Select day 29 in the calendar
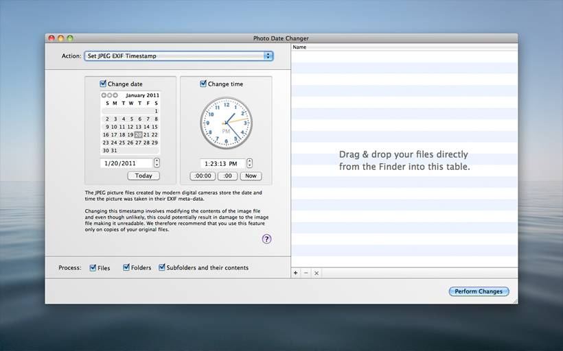 pos(154,143)
